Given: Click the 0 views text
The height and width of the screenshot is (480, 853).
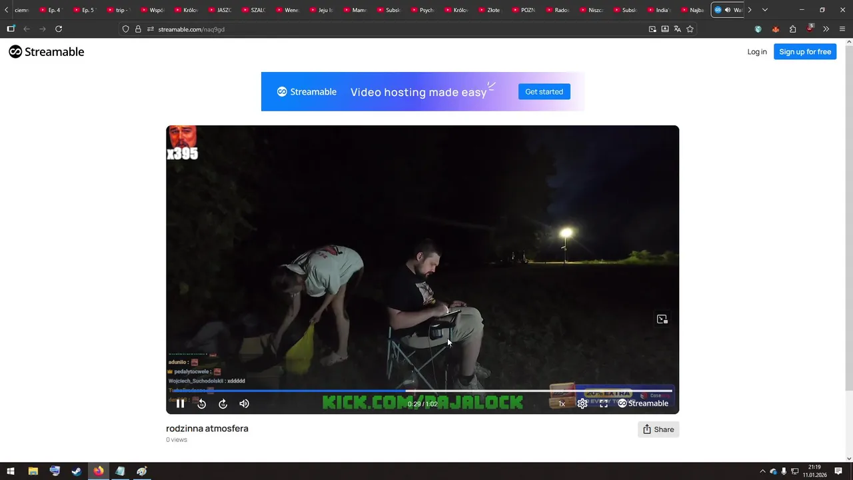Looking at the screenshot, I should click(177, 440).
